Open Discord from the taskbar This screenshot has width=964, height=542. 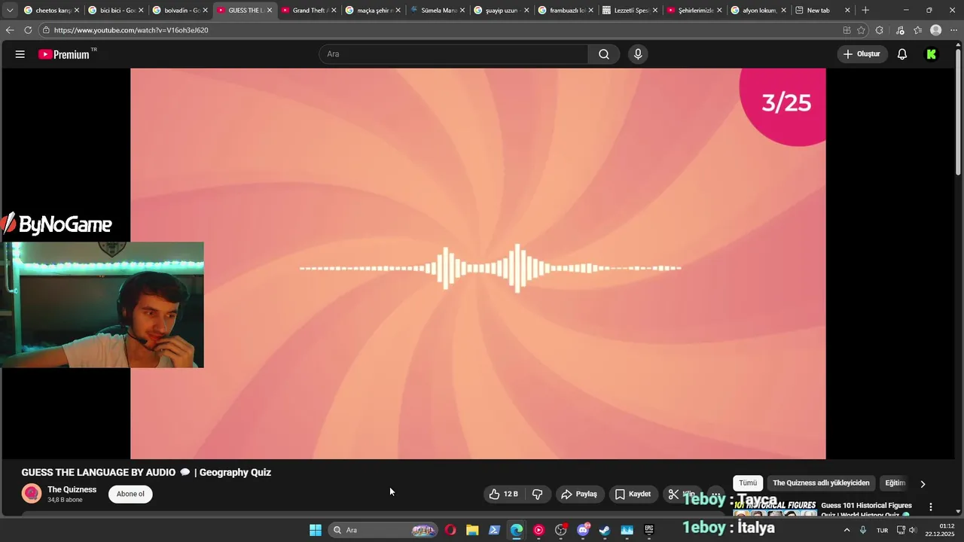click(583, 530)
